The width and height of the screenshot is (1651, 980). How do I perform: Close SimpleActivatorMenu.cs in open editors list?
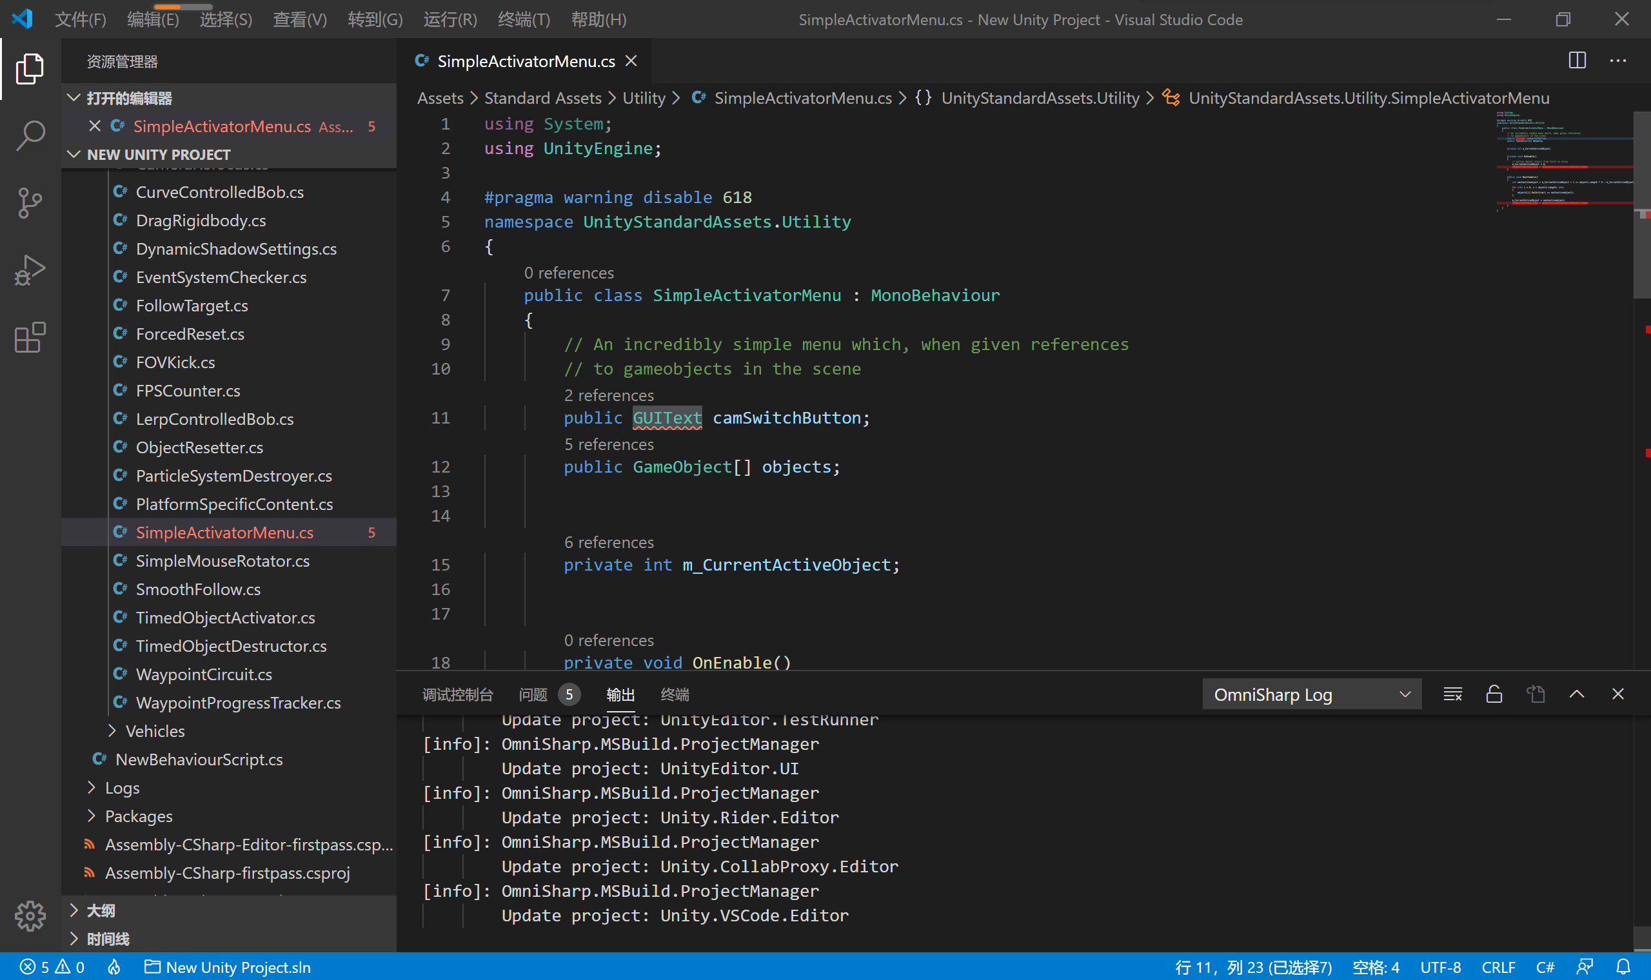tap(94, 126)
